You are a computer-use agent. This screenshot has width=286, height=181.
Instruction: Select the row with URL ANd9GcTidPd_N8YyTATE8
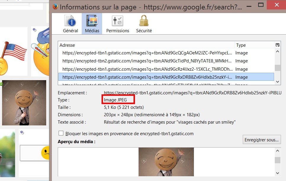tap(166, 61)
